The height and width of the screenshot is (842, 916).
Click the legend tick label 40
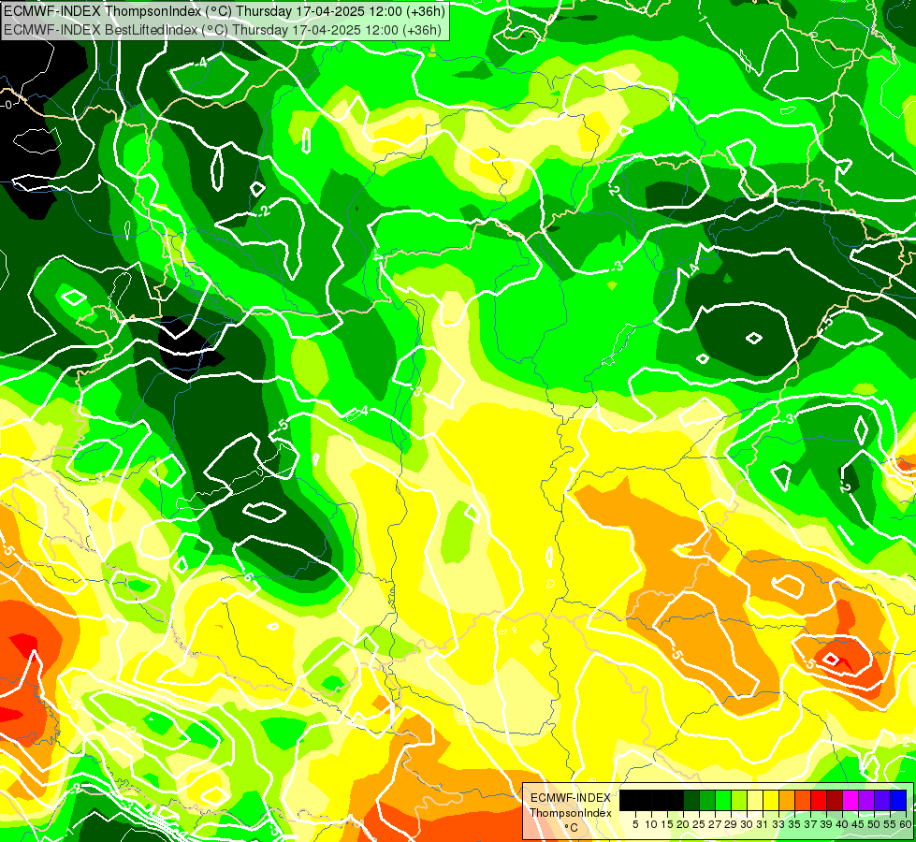point(842,824)
